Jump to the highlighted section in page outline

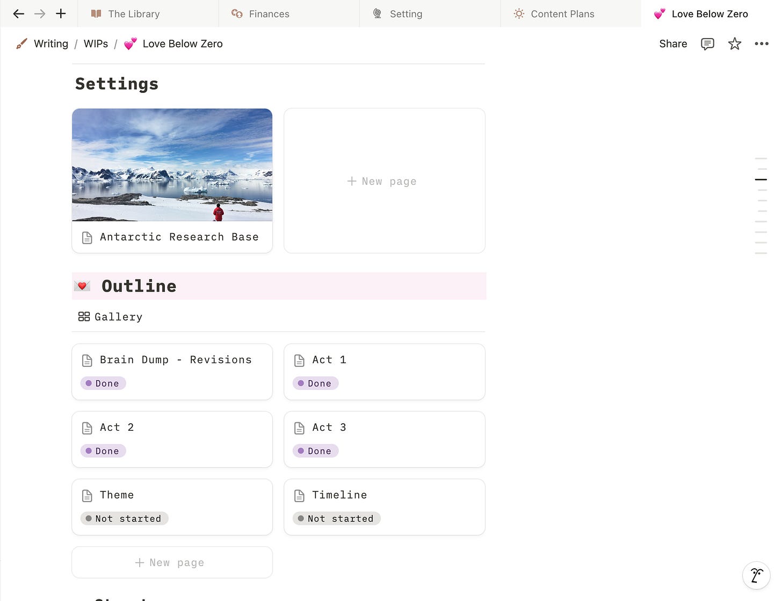tap(761, 179)
